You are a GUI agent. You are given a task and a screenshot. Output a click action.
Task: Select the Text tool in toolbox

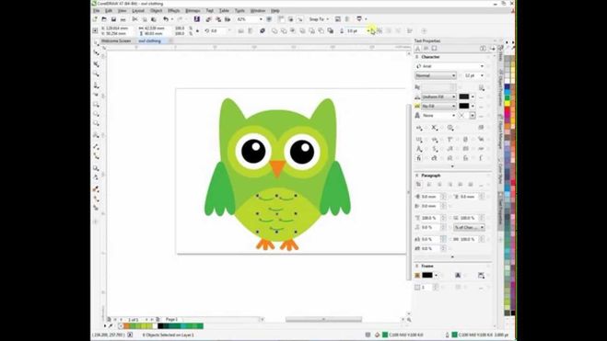97,135
